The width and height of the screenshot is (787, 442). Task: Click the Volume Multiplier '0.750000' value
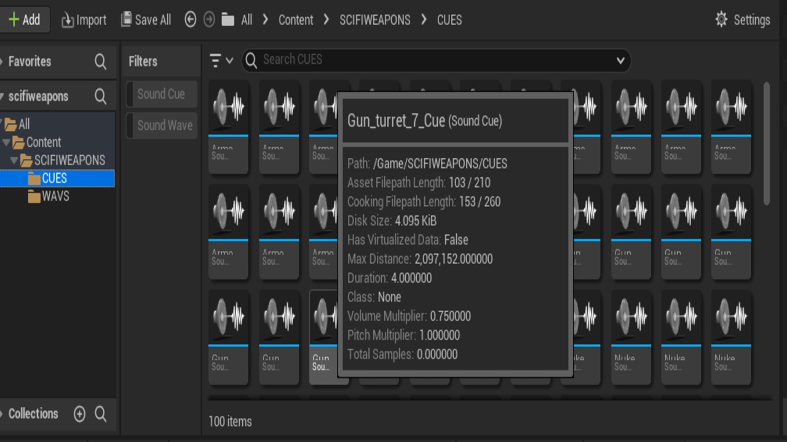coord(451,316)
